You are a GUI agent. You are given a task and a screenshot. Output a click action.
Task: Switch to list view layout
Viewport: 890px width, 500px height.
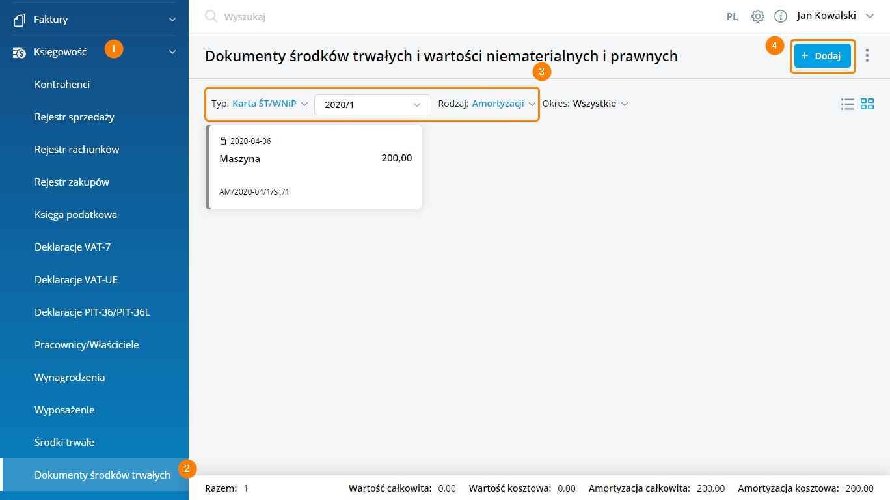[847, 104]
